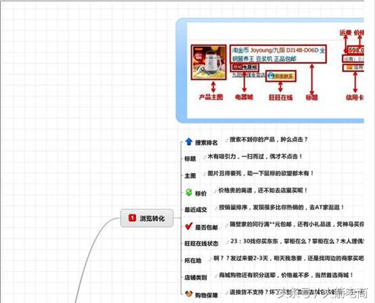Click the red number 1 priority icon

[132, 218]
